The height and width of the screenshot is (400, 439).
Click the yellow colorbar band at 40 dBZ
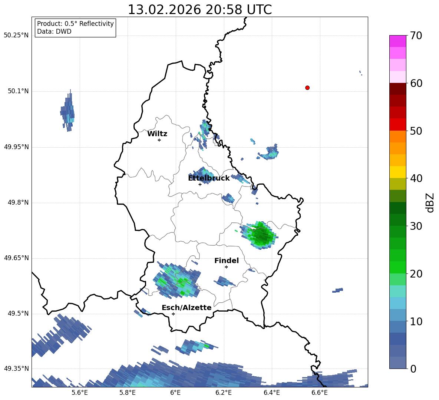point(397,172)
